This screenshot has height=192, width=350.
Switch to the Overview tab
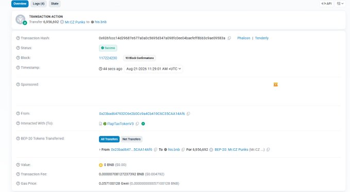(20, 4)
